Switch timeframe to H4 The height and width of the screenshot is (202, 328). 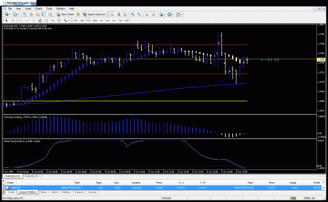[x=108, y=20]
